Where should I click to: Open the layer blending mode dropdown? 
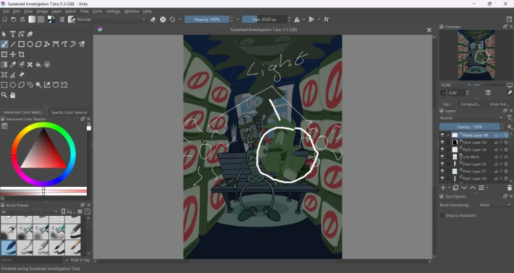click(x=471, y=118)
